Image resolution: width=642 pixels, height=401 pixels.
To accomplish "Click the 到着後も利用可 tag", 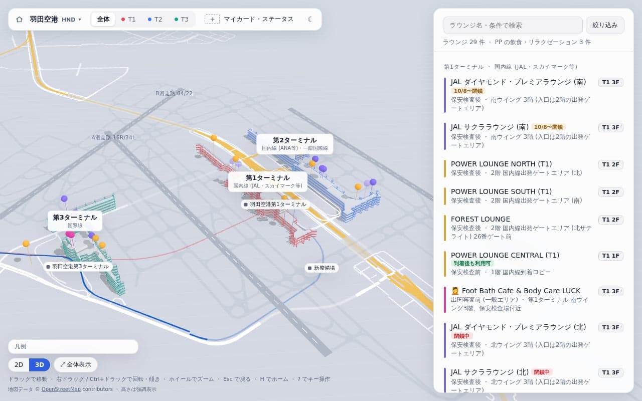I will (472, 263).
